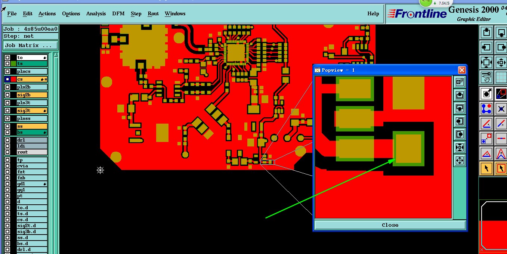507x254 pixels.
Task: Open the grid display icon
Action: click(x=501, y=77)
